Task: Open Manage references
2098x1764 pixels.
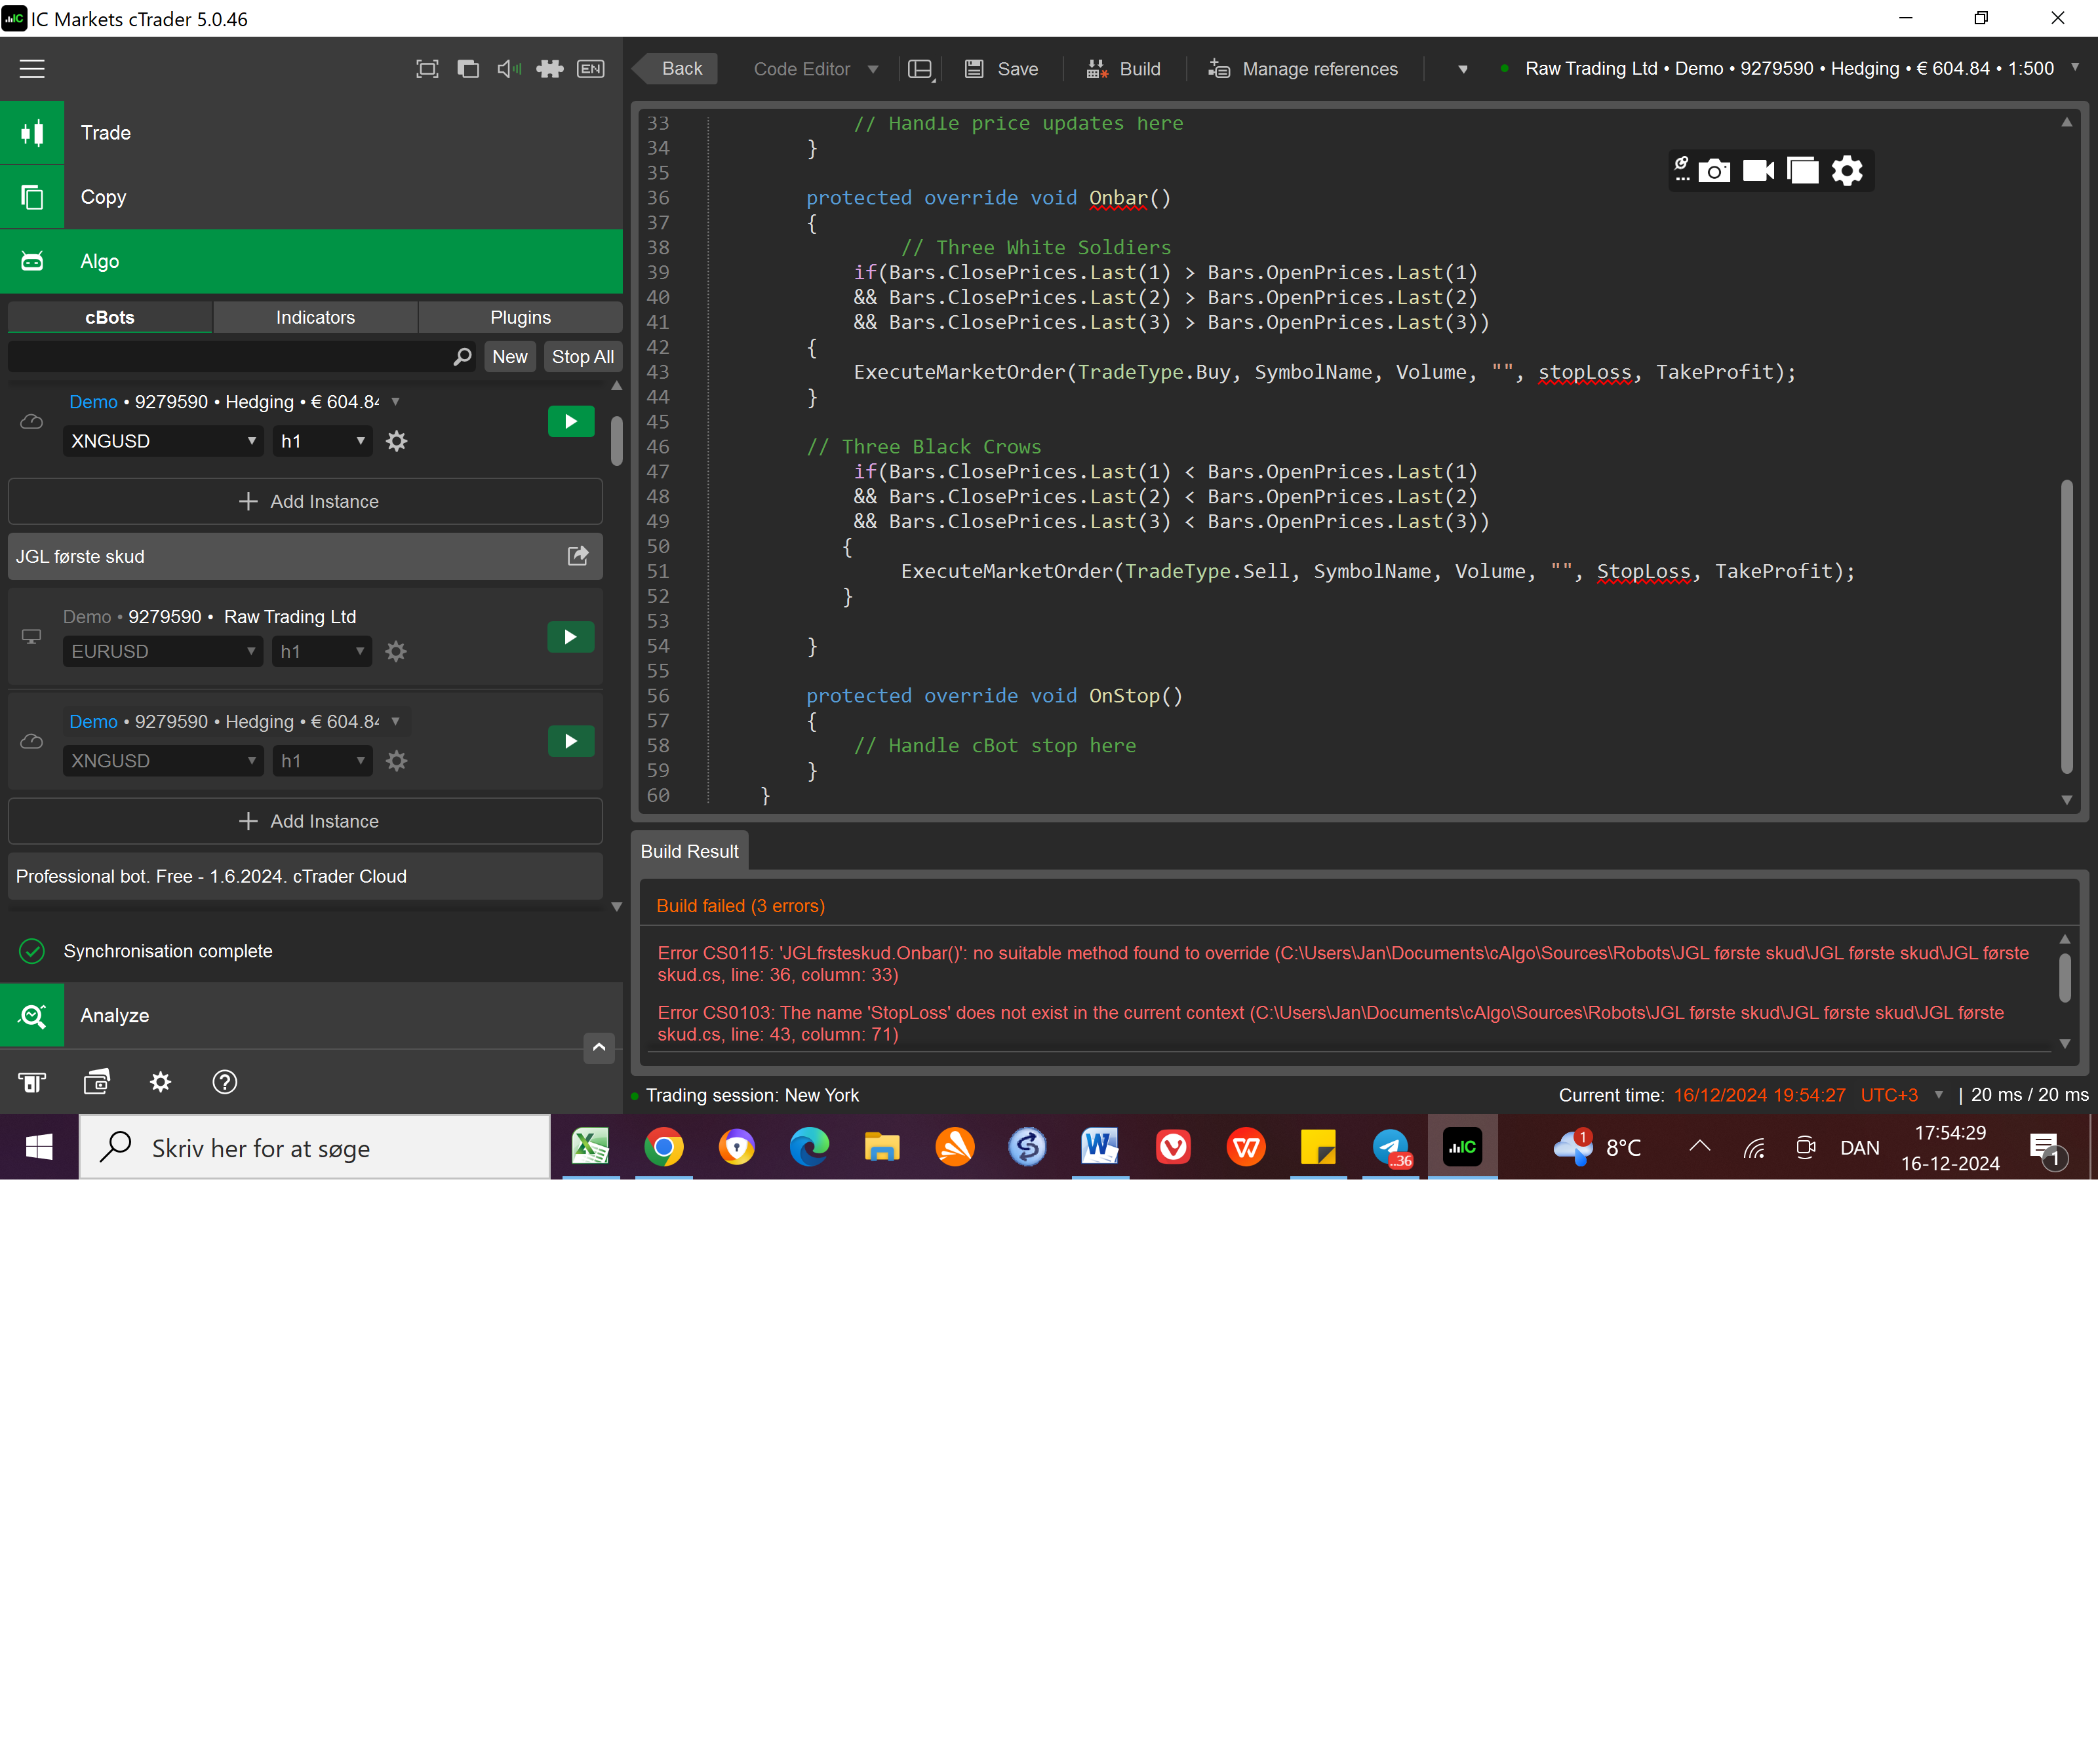Action: (x=1303, y=69)
